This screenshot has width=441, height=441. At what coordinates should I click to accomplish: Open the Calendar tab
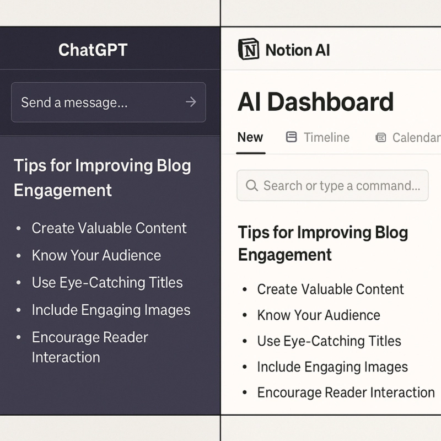tap(408, 137)
